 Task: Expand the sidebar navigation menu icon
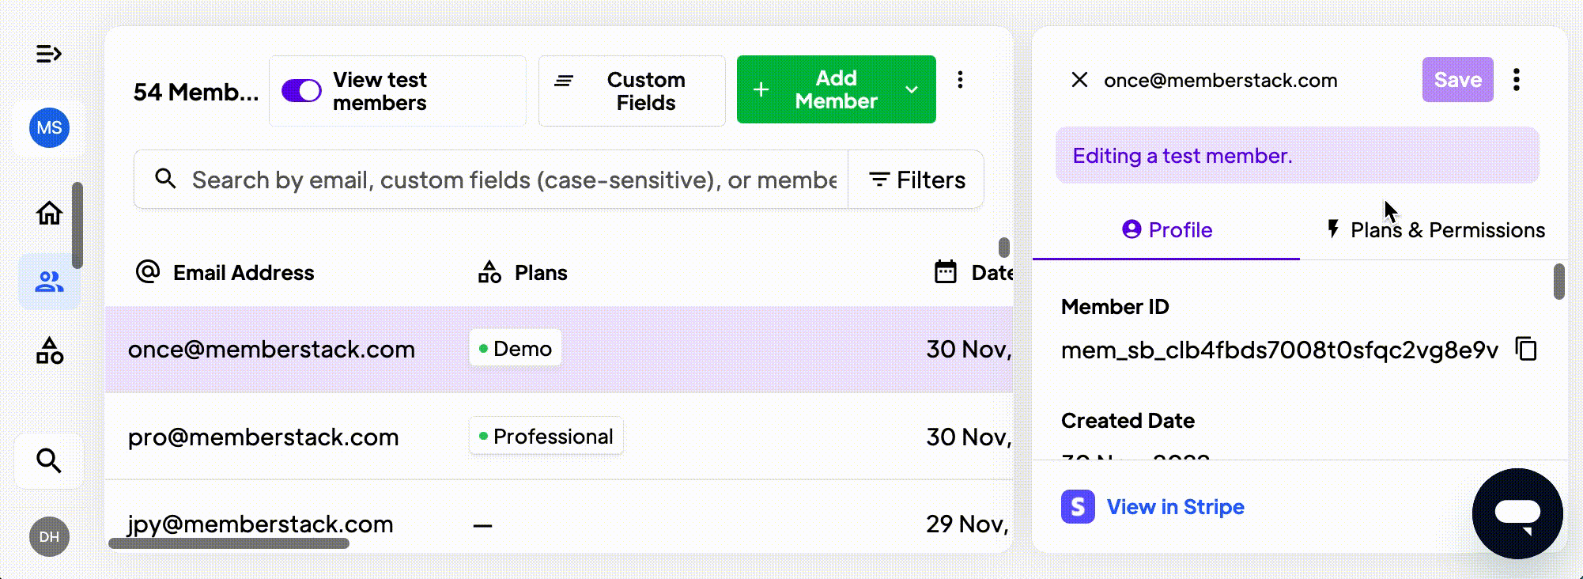click(x=48, y=54)
